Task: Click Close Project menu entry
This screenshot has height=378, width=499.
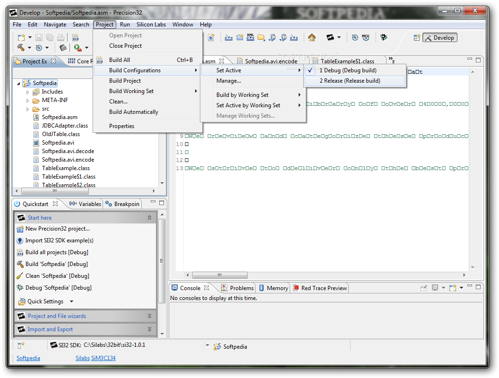Action: (148, 46)
